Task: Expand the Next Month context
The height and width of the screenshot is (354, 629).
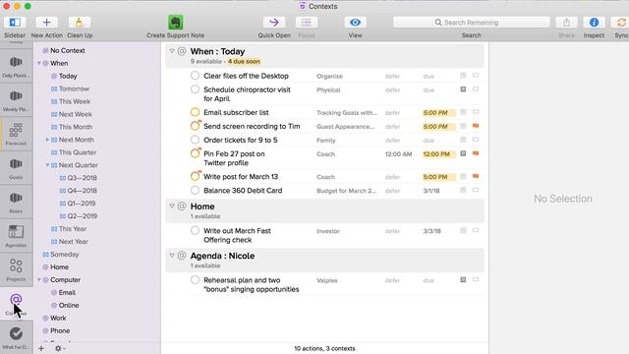Action: 47,140
